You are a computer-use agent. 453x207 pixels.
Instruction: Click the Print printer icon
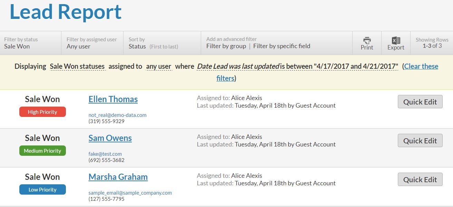[x=367, y=40]
